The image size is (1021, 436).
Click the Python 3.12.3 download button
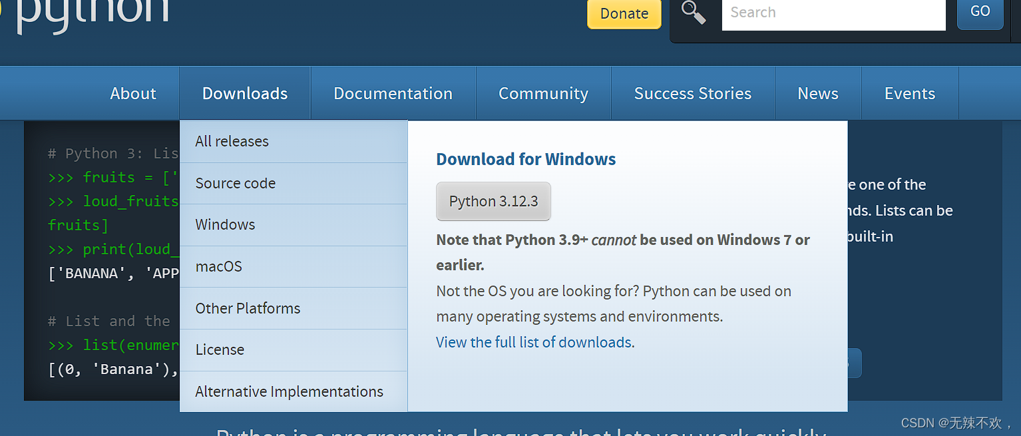click(x=493, y=201)
